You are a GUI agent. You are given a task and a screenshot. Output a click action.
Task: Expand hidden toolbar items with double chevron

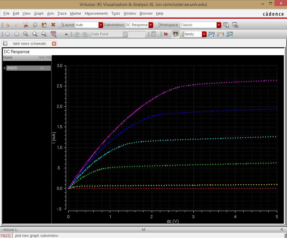(66, 34)
